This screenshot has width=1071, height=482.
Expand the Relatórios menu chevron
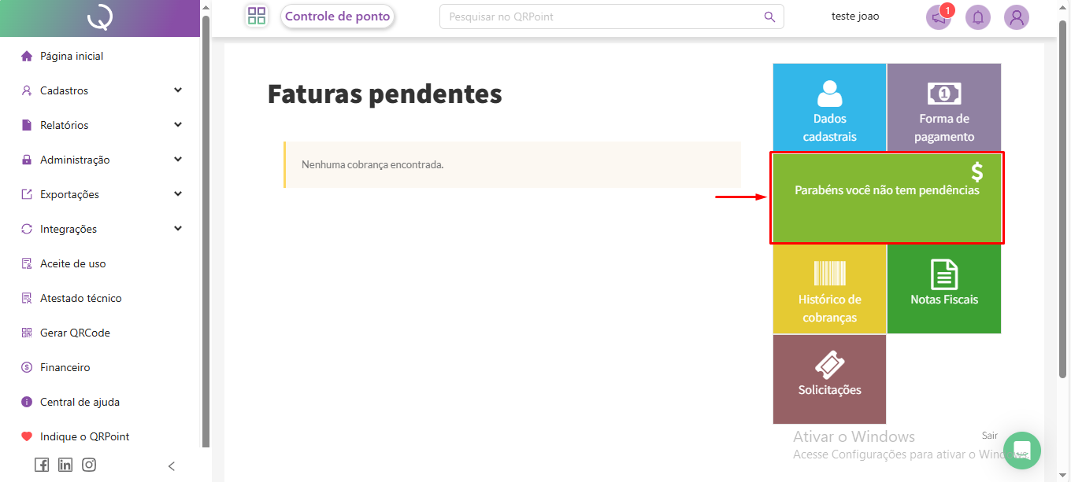pos(178,125)
